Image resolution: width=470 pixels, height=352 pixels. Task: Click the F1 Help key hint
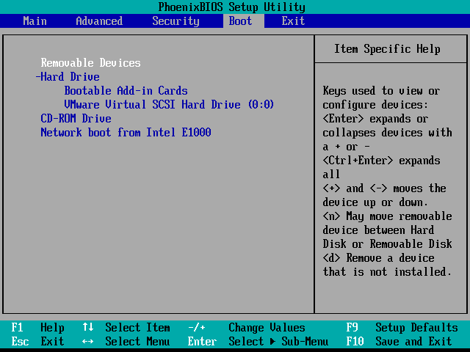click(37, 328)
